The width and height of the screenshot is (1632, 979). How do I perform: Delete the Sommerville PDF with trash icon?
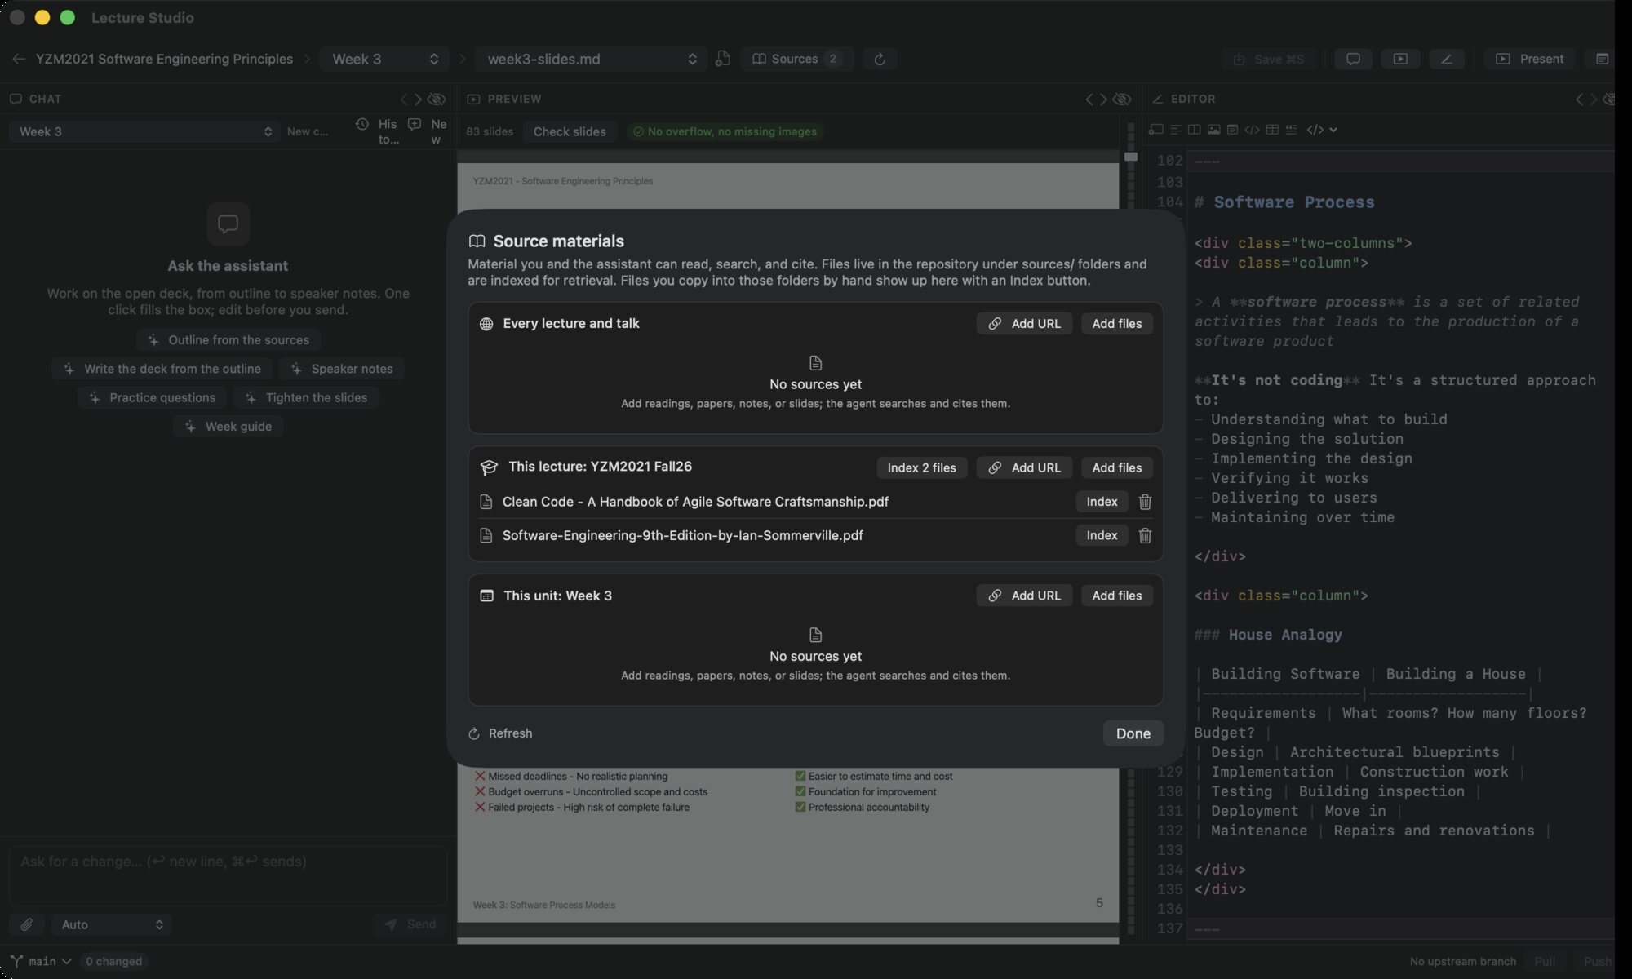tap(1145, 535)
